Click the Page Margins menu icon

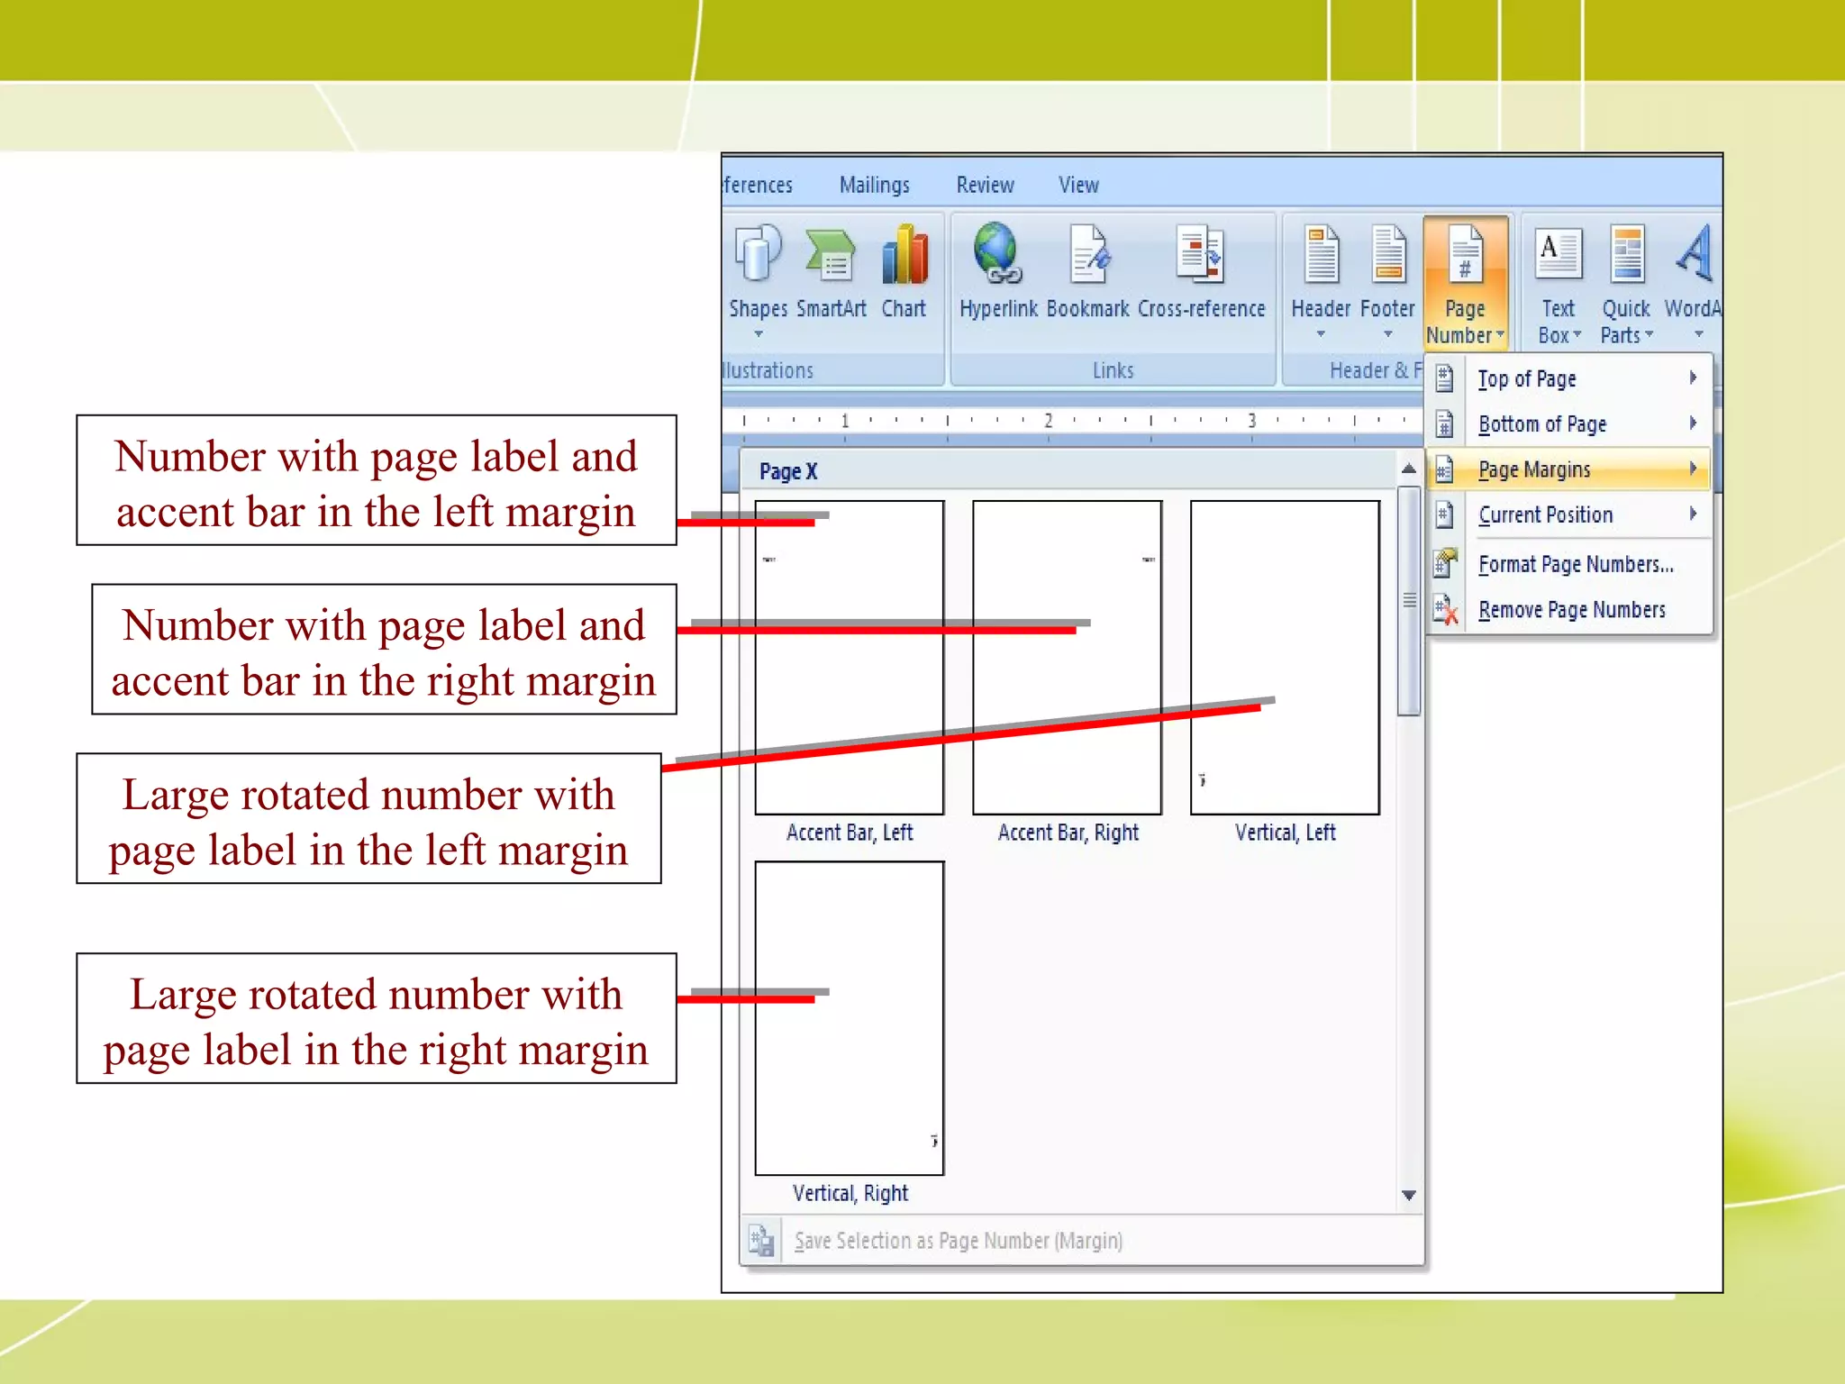pos(1444,469)
